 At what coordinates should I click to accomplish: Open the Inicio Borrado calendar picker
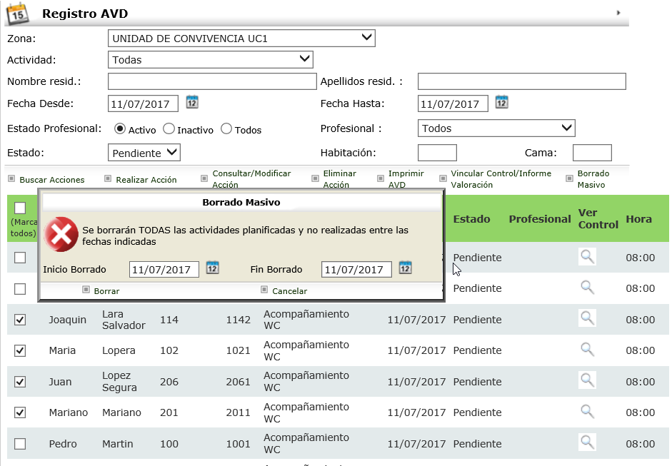pyautogui.click(x=211, y=269)
